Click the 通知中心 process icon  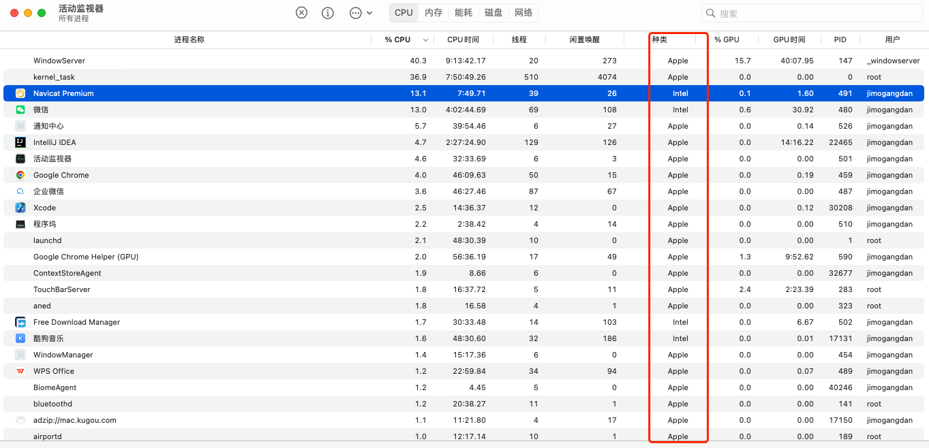(20, 126)
